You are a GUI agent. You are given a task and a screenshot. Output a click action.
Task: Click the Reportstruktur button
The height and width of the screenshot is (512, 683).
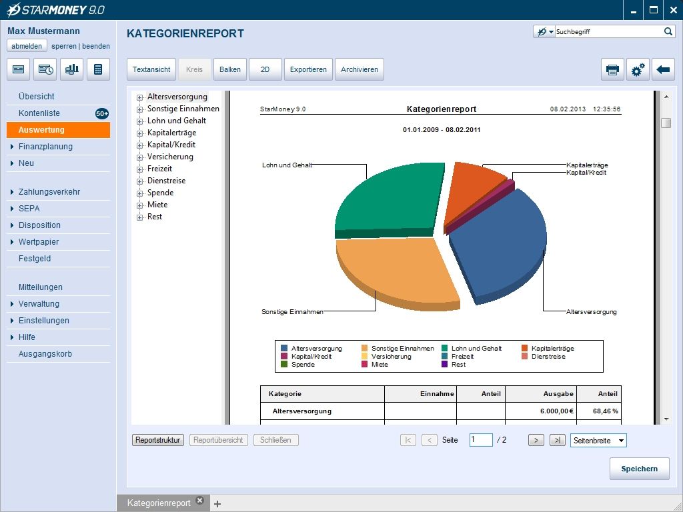(158, 440)
